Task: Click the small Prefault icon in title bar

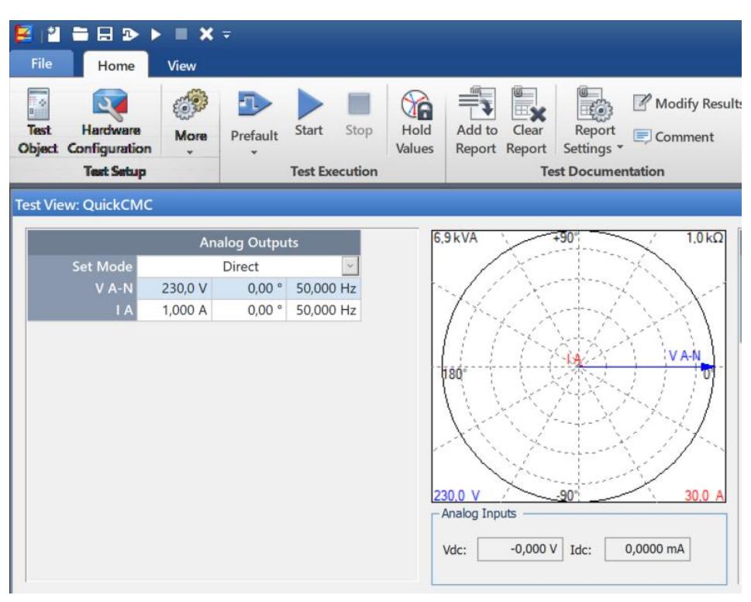Action: (x=130, y=34)
